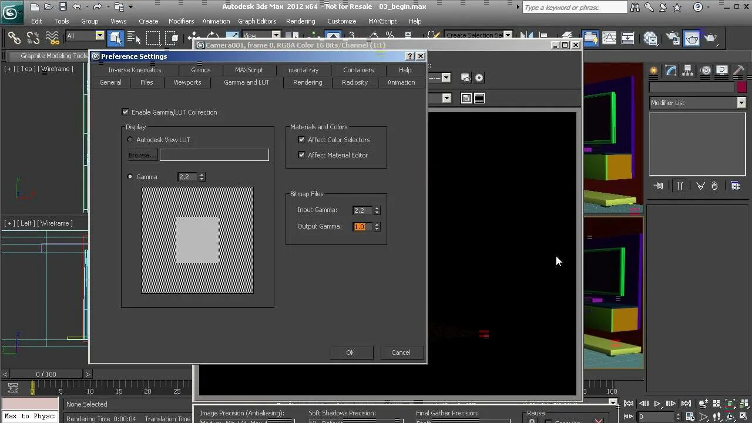The width and height of the screenshot is (752, 423).
Task: Click the Unlink Selection tool
Action: (x=33, y=38)
